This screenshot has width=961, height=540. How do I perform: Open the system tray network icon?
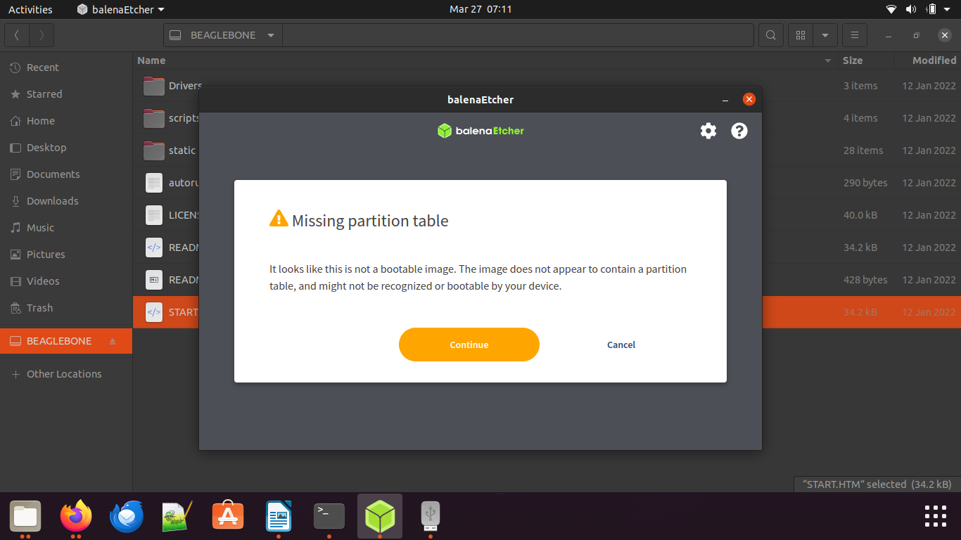pos(891,10)
